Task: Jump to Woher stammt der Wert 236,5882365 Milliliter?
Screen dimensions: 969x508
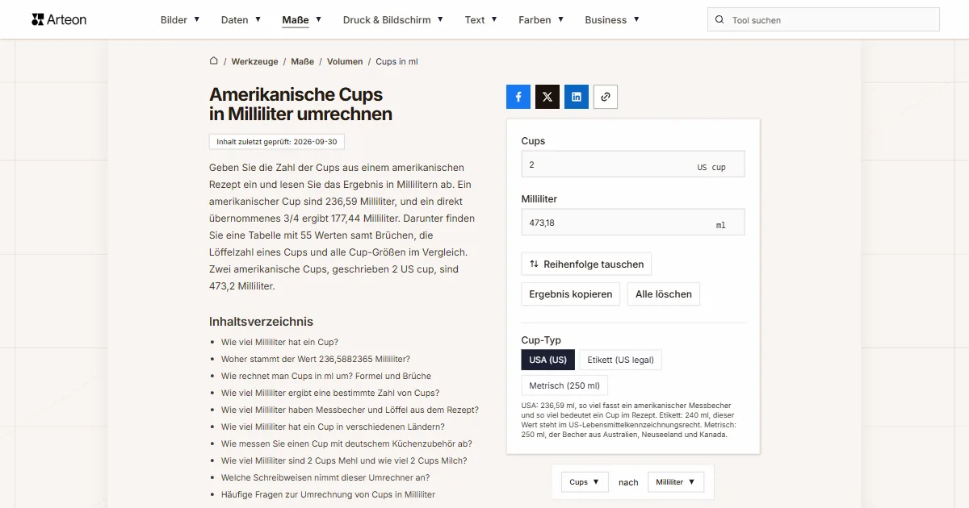Action: pos(316,359)
